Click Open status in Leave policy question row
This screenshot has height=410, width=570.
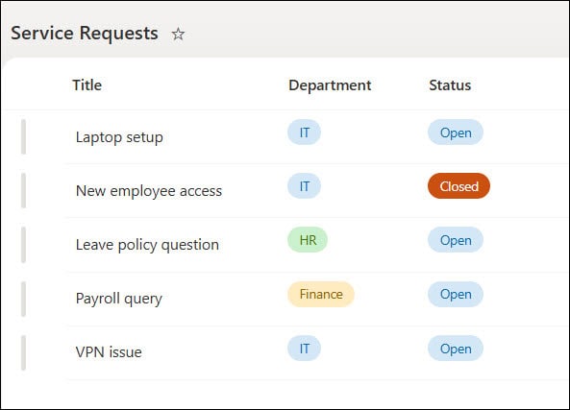pos(456,240)
